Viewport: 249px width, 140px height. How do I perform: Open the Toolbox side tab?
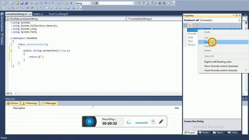point(2,39)
